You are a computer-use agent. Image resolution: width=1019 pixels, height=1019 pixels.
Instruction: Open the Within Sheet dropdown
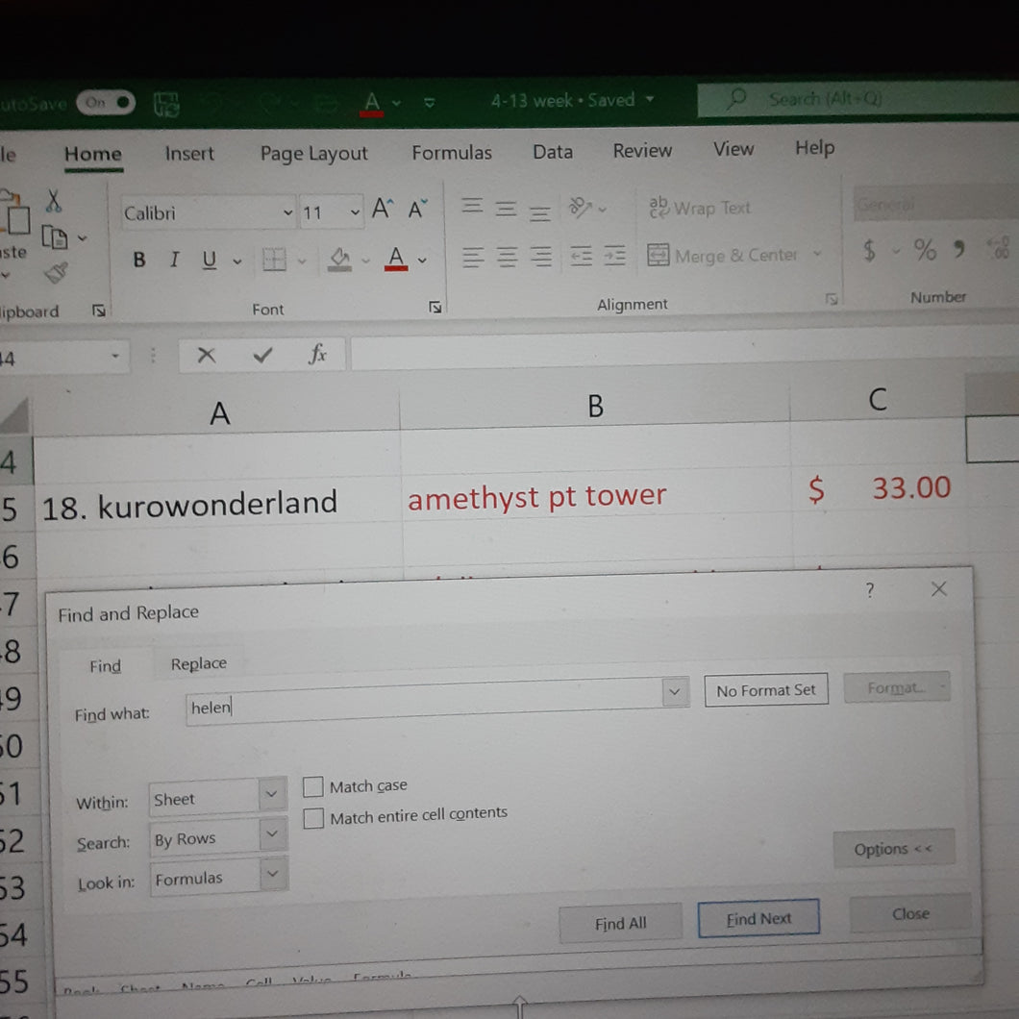pyautogui.click(x=217, y=796)
